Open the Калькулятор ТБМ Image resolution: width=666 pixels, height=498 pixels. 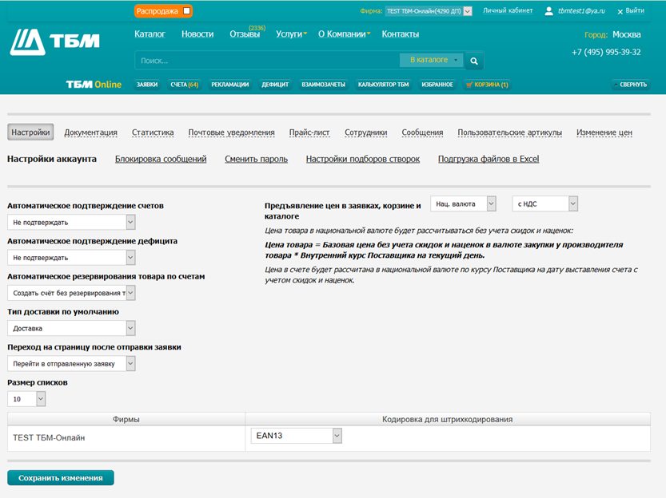pyautogui.click(x=383, y=85)
